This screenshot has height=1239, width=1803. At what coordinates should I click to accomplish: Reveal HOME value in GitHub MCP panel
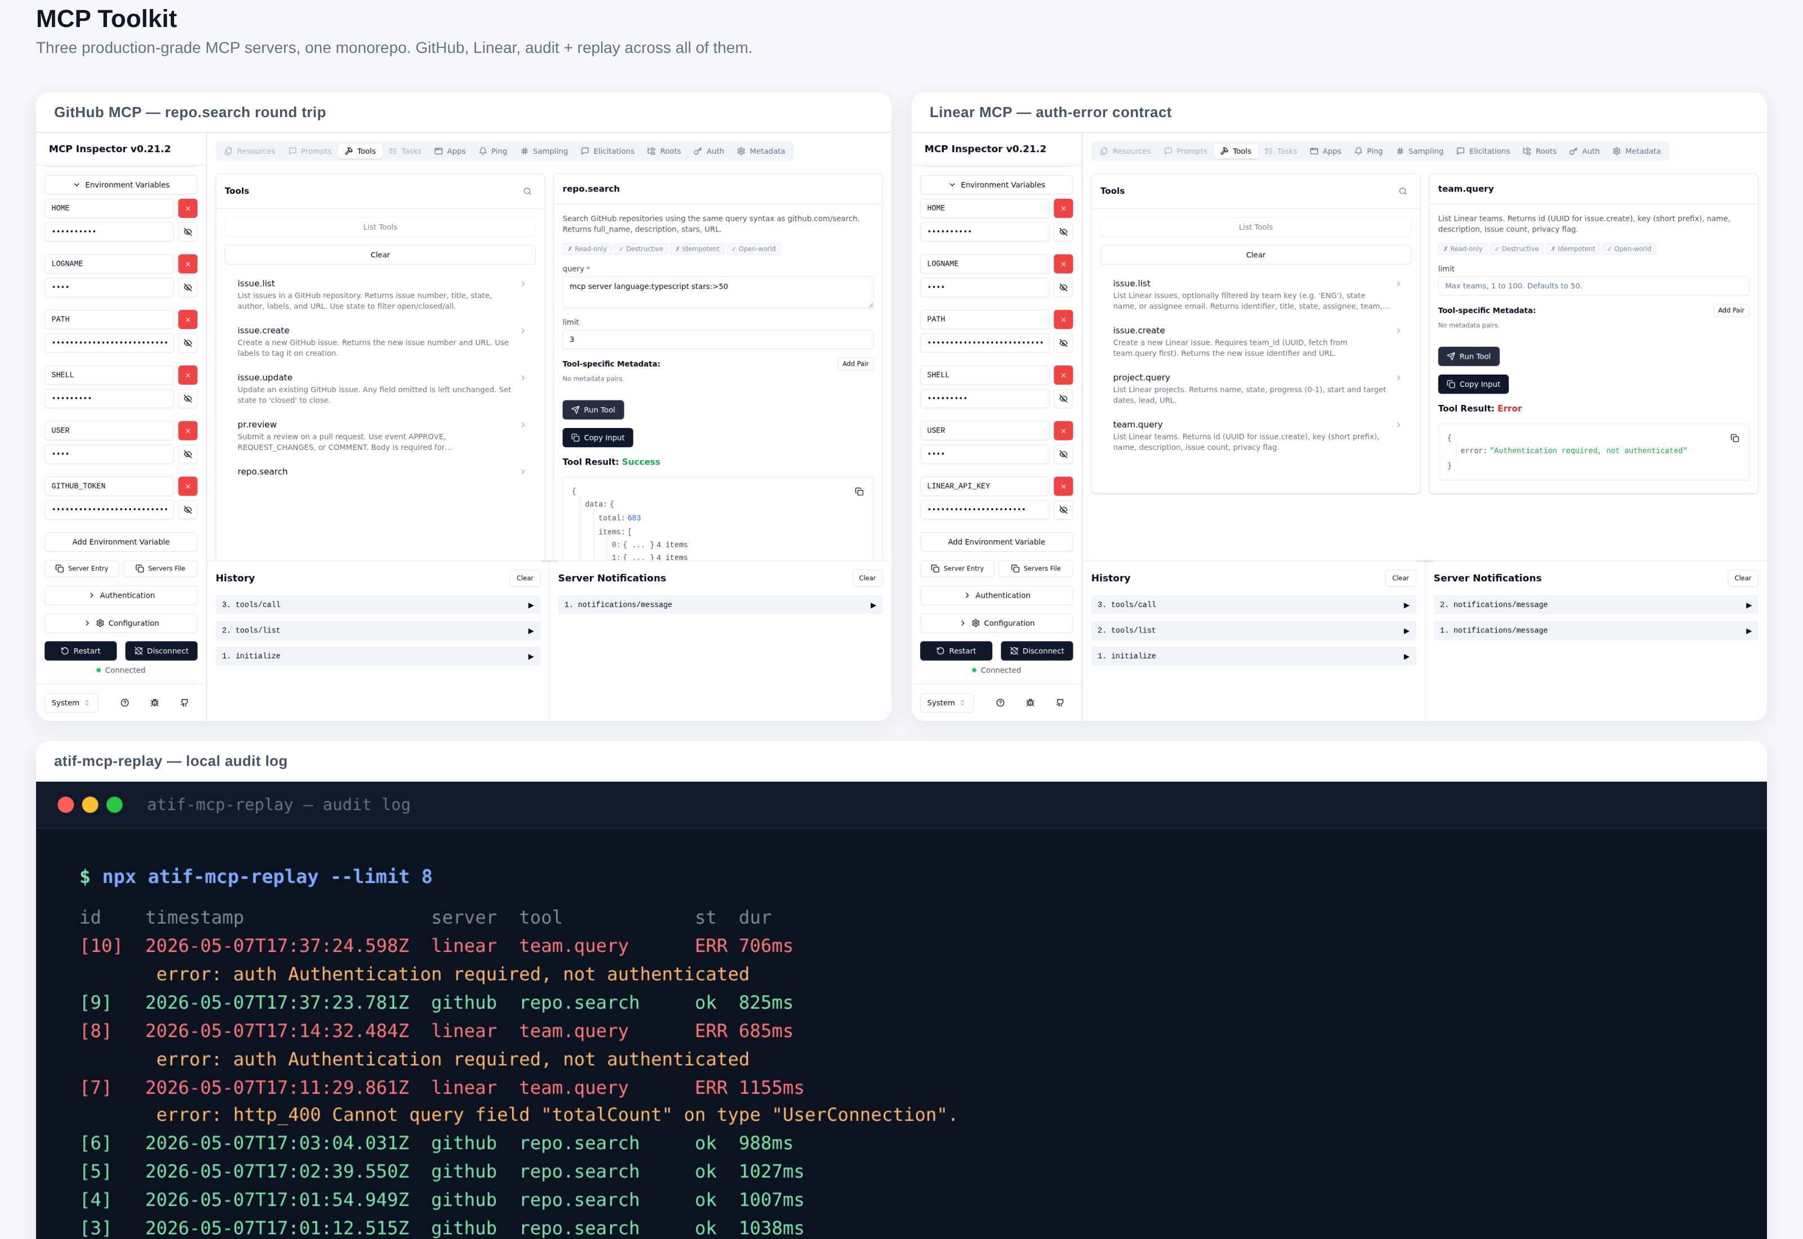tap(187, 231)
